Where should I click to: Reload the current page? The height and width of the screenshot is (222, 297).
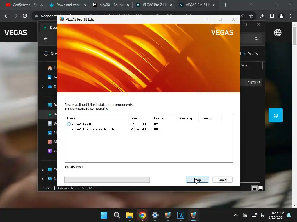[25, 16]
